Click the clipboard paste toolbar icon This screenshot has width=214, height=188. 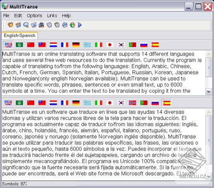[x=57, y=25]
